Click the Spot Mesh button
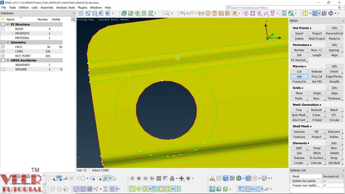Image resolution: width=345 pixels, height=194 pixels. point(299,115)
